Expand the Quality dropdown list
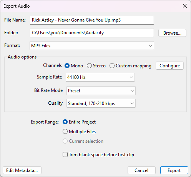The image size is (191, 177). pyautogui.click(x=101, y=104)
